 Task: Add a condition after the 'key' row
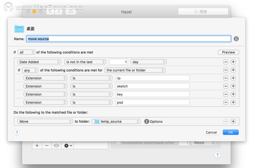click(x=233, y=94)
